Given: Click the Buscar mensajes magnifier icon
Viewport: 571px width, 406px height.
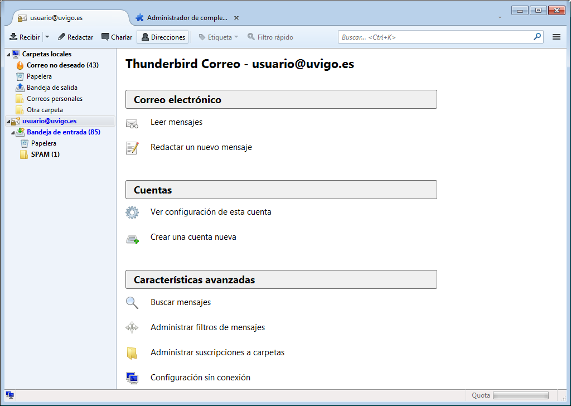Looking at the screenshot, I should click(x=132, y=303).
